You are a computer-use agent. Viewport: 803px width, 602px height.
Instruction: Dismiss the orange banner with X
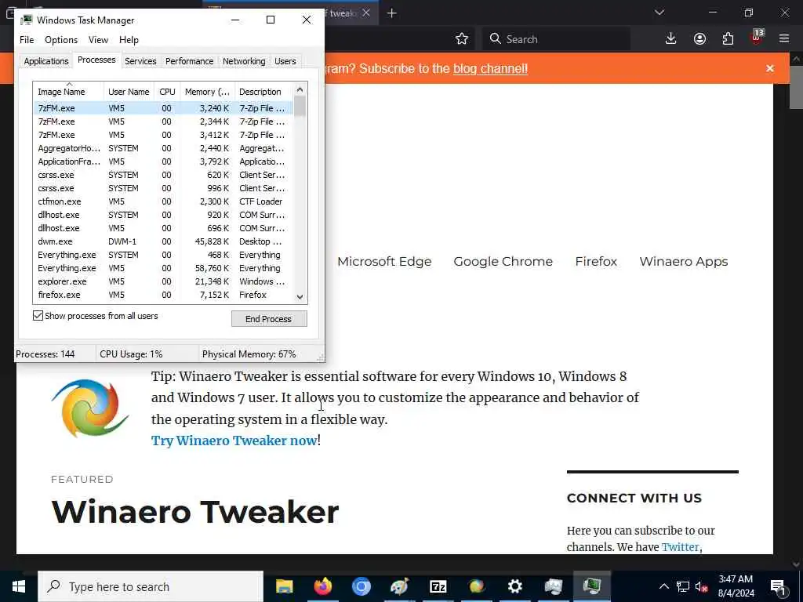pyautogui.click(x=770, y=68)
